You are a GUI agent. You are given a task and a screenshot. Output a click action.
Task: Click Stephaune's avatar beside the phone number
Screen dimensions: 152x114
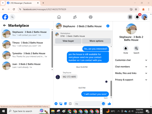(58, 77)
